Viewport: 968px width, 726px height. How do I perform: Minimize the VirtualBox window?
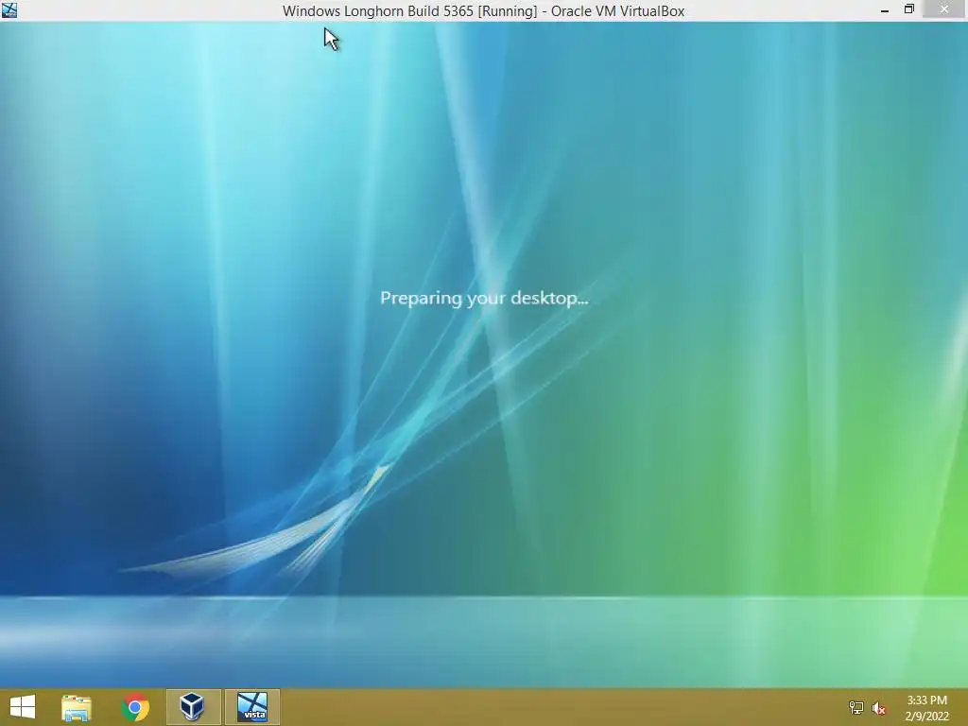tap(885, 9)
